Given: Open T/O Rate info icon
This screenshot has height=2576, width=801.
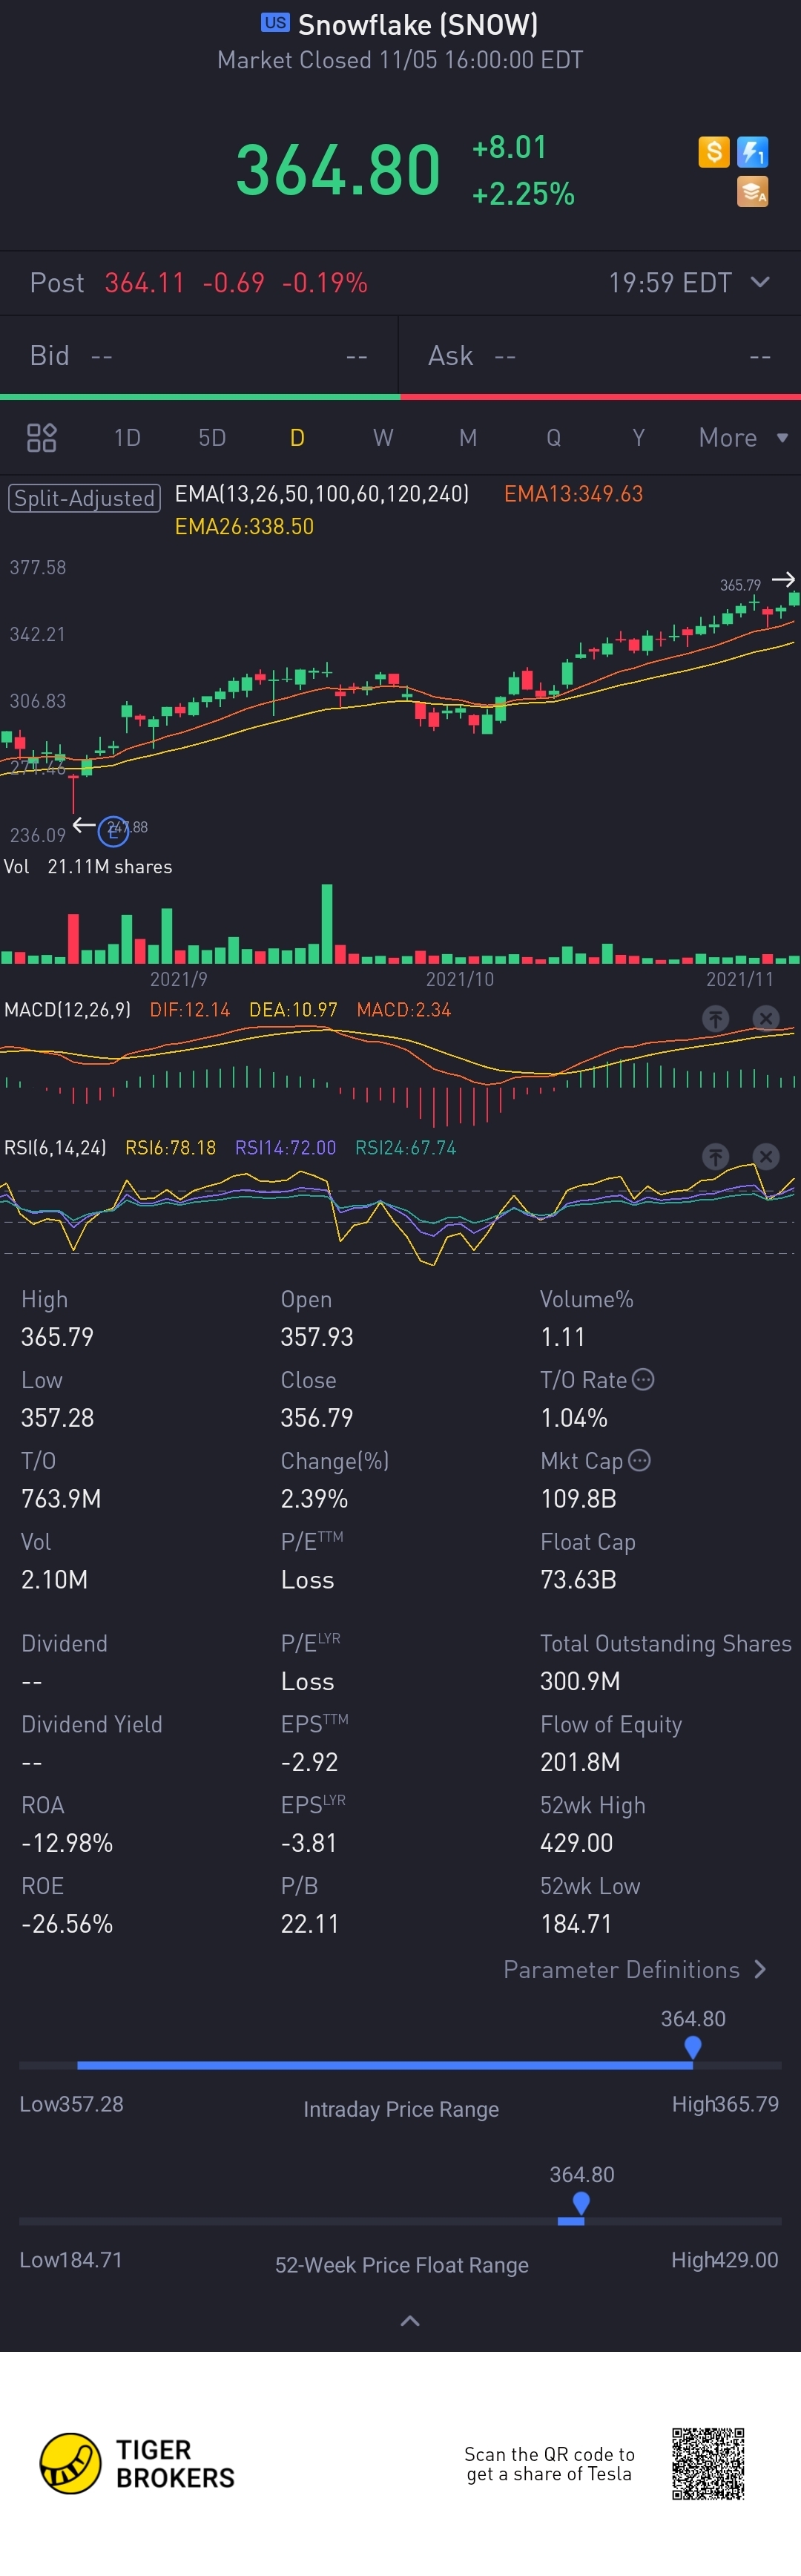Looking at the screenshot, I should [643, 1379].
